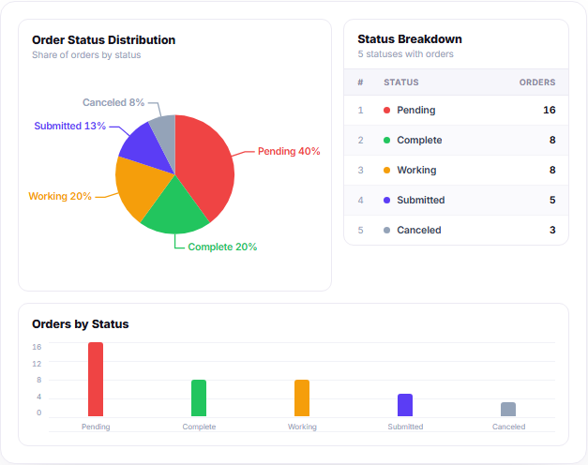Click the 'Order Status Distribution' title
This screenshot has height=465, width=588.
pyautogui.click(x=103, y=39)
